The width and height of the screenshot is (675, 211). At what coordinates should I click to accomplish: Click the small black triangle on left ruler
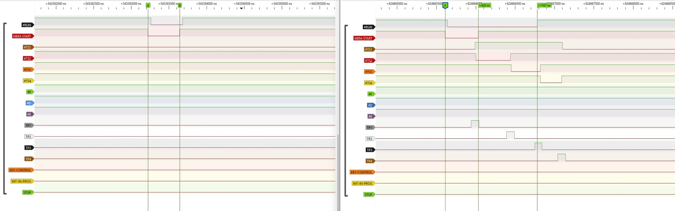(x=241, y=8)
